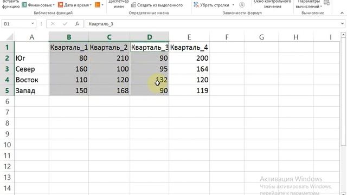Select row 6 header

point(7,101)
